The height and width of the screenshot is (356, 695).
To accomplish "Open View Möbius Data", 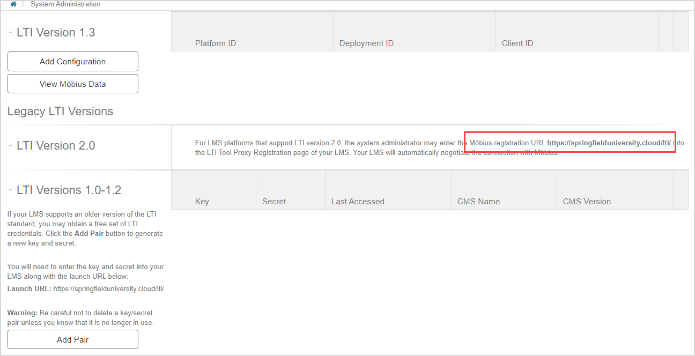I will (x=72, y=84).
